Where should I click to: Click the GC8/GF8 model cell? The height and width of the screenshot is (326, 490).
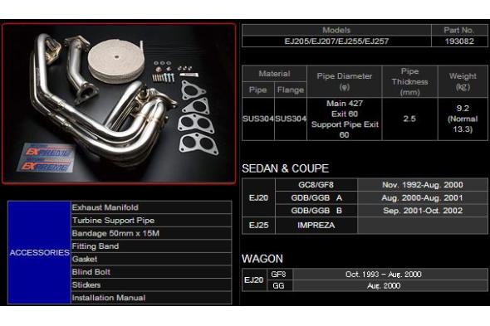point(316,185)
